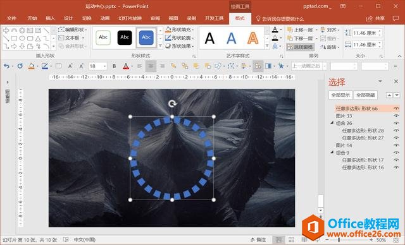This screenshot has width=405, height=245.
Task: Toggle visibility of 图片 33
Action: point(396,116)
